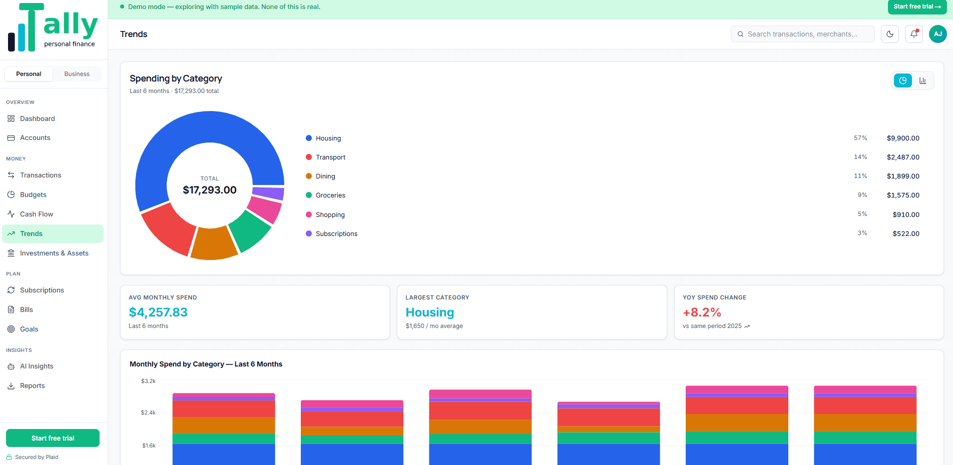Click the trend arrow beside same period 2025
Viewport: 953px width, 465px height.
coord(747,326)
